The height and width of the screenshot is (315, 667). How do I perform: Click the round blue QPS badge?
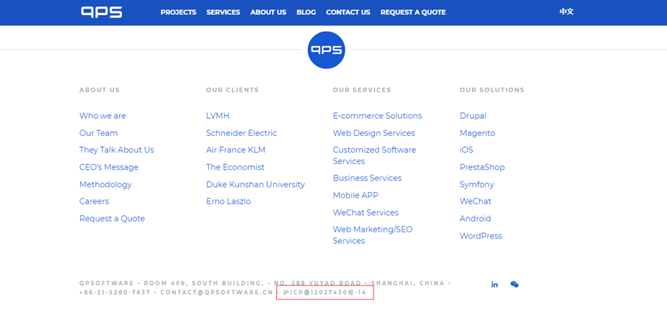(326, 50)
